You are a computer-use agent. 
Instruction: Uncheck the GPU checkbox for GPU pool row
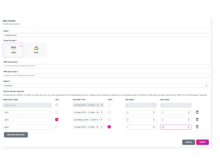tap(57, 120)
